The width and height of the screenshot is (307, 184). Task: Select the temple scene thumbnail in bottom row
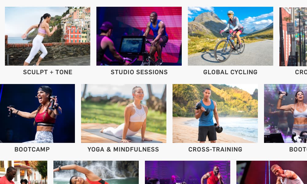point(24,172)
